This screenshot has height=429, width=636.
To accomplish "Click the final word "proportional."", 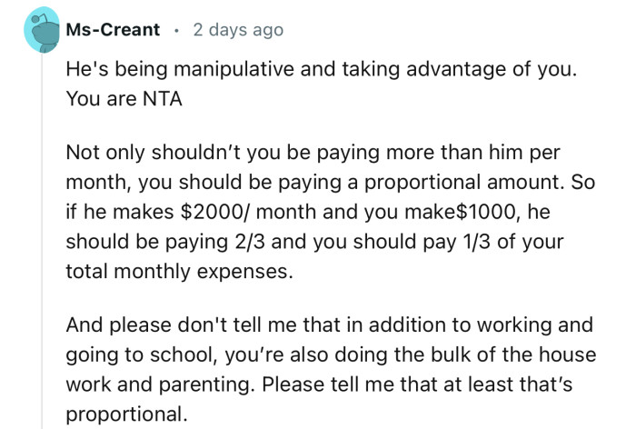I will [126, 414].
